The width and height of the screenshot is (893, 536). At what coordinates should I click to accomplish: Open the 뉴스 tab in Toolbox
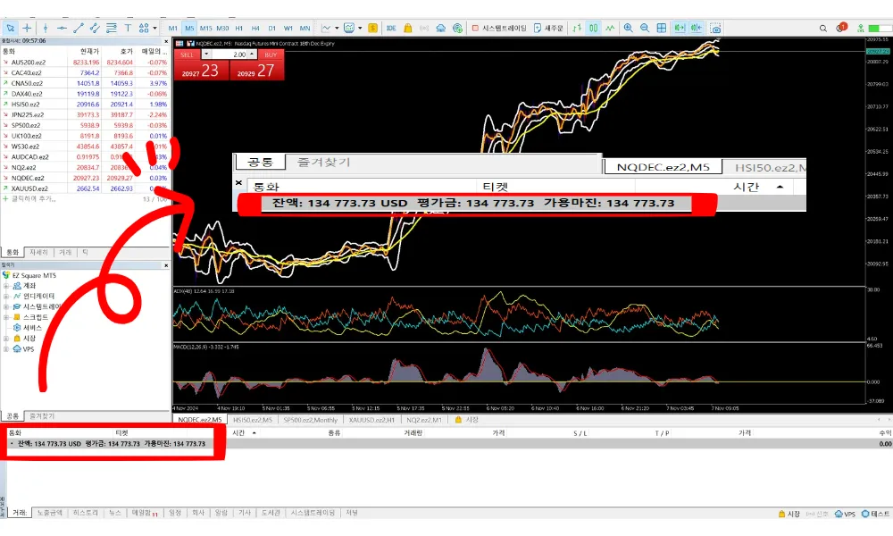115,513
